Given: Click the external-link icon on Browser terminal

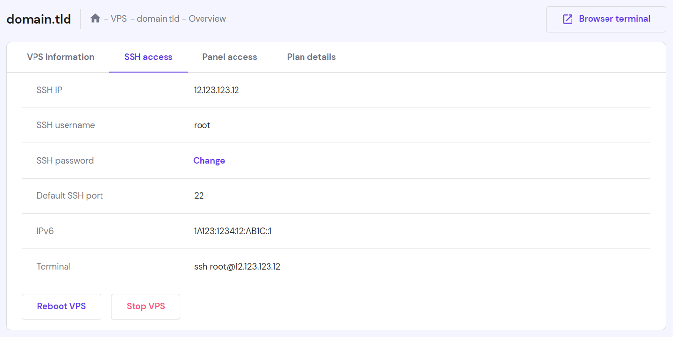Looking at the screenshot, I should (x=567, y=18).
